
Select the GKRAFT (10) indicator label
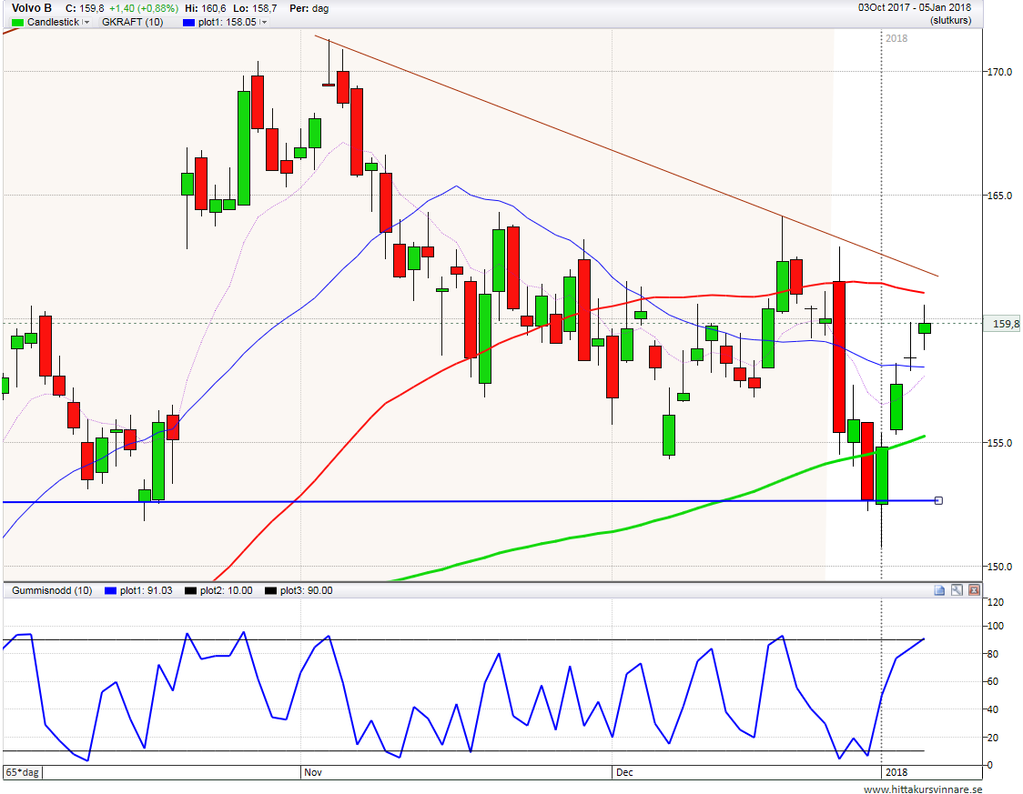pyautogui.click(x=133, y=22)
